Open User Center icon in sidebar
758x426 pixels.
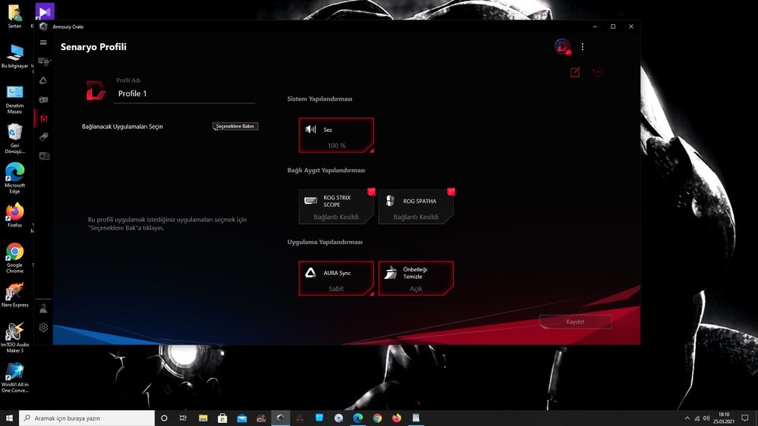[43, 309]
